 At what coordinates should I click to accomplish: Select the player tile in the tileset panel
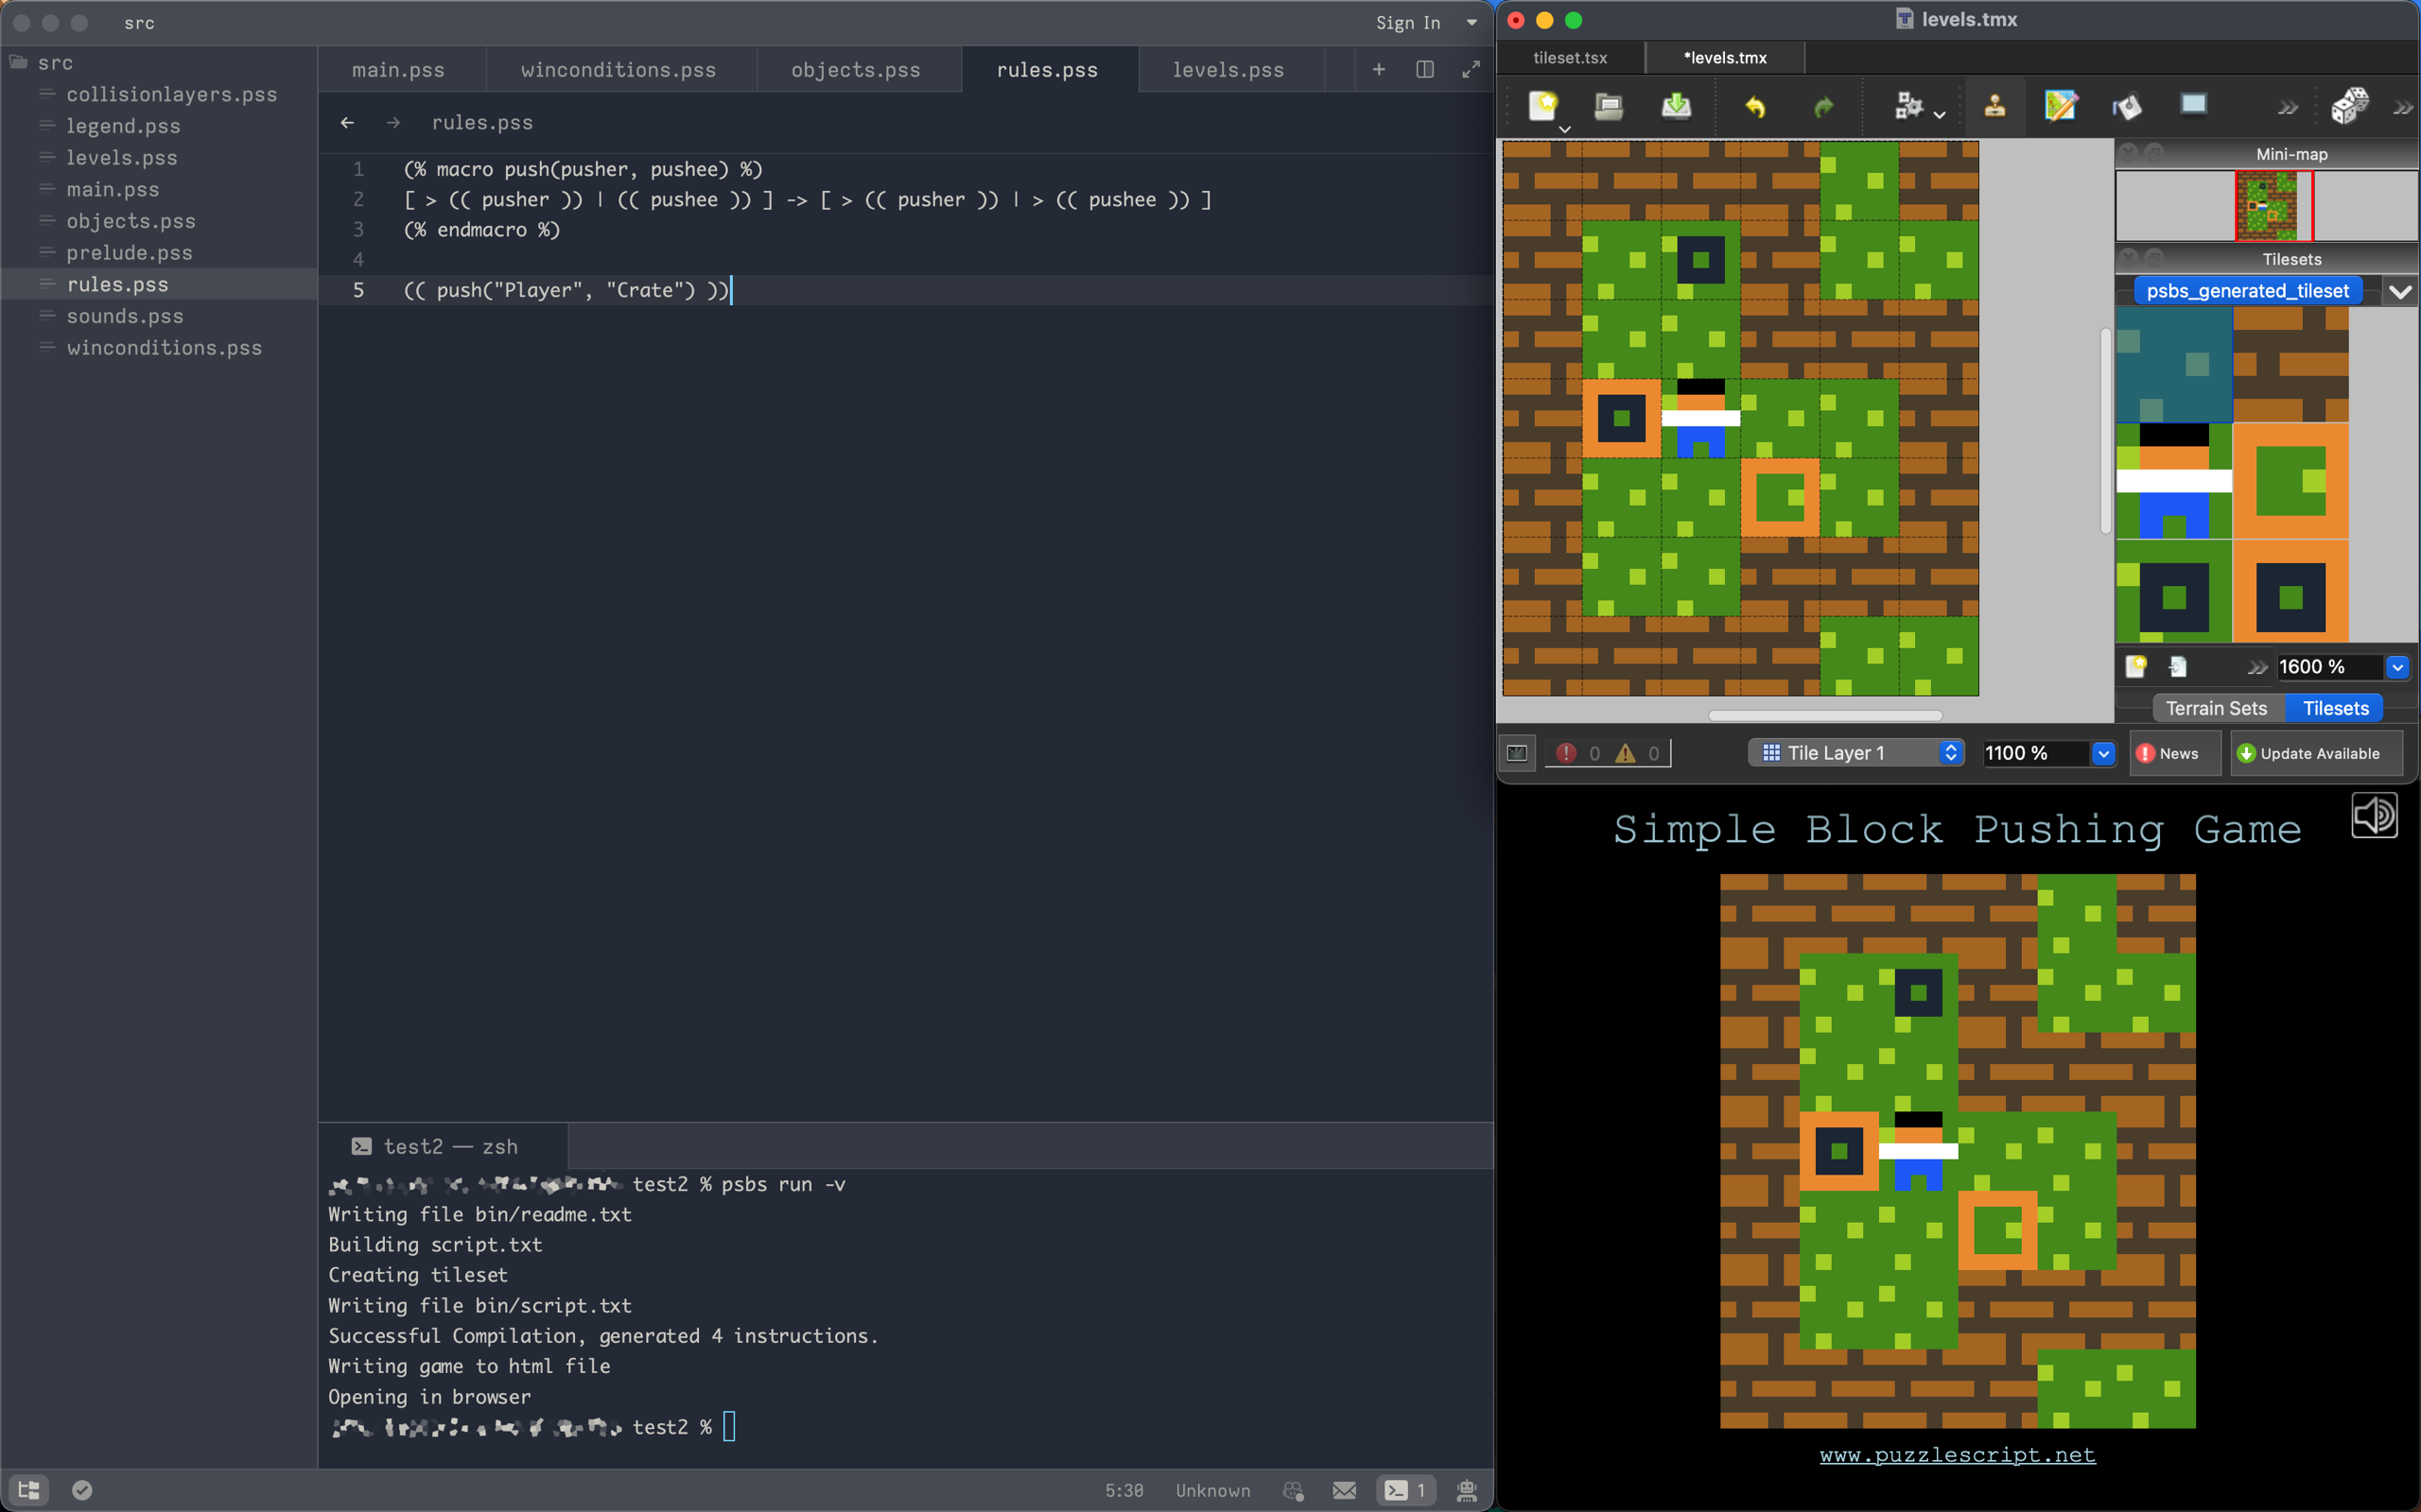pos(2173,481)
